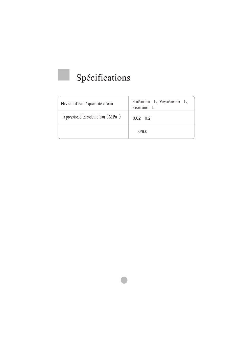This screenshot has height=344, width=240.
Task: Select the Spécifications heading text
Action: pos(103,78)
